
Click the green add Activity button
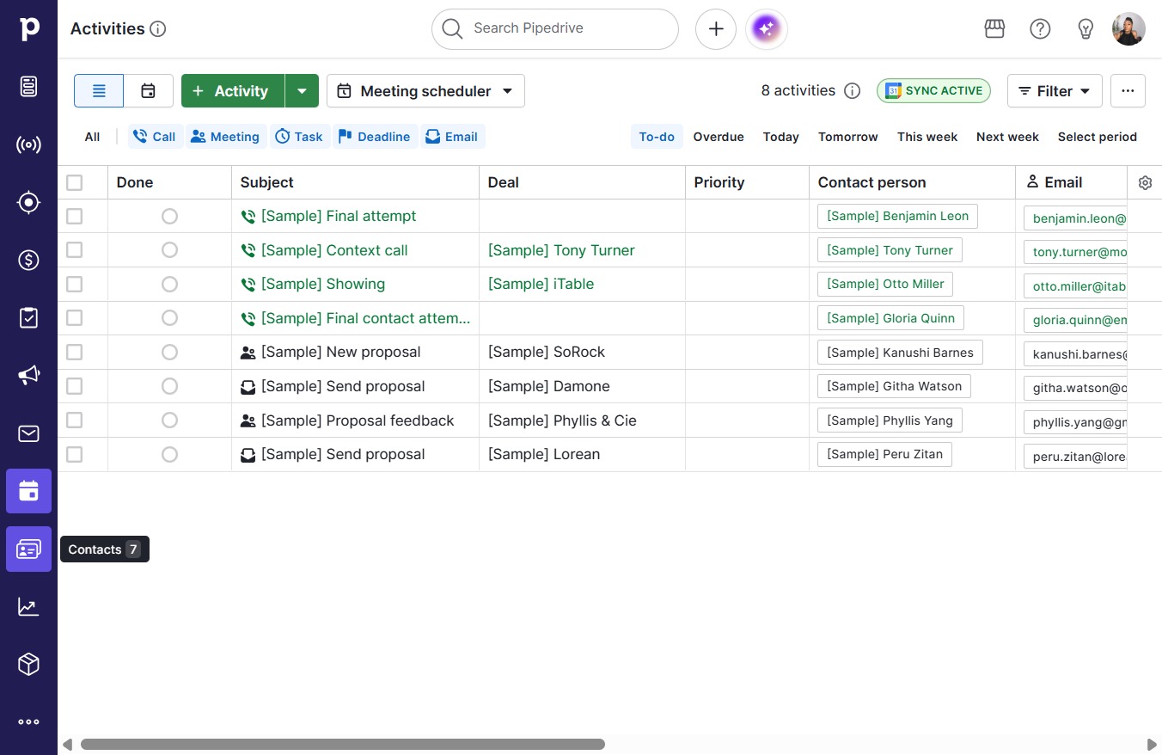coord(233,91)
